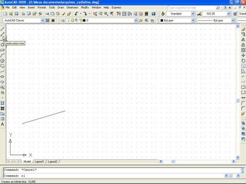Select the Spline tool

tap(3, 72)
